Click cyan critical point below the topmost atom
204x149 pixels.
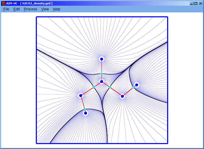click(x=102, y=74)
